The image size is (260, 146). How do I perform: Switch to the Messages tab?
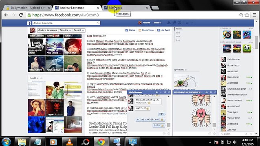(x=126, y=8)
